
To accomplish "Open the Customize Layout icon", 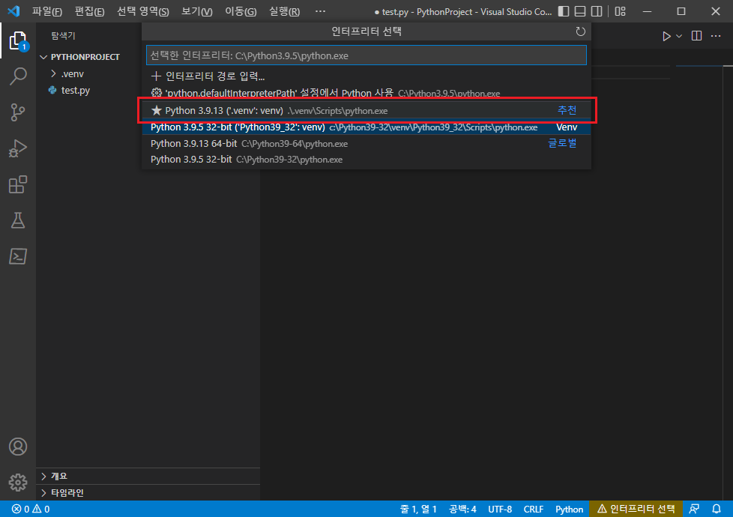I will pos(621,11).
